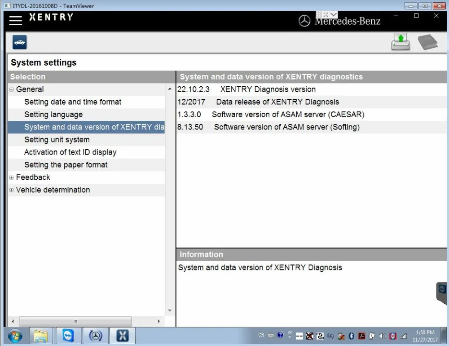Viewport: 449px width, 346px height.
Task: Open the manual book icon on the toolbar
Action: [x=428, y=41]
